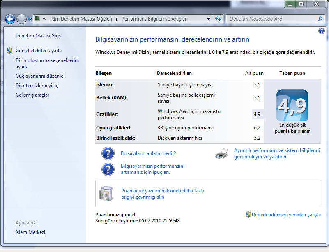Open Görsel efektleri ayarla
The height and width of the screenshot is (252, 329).
click(x=39, y=51)
